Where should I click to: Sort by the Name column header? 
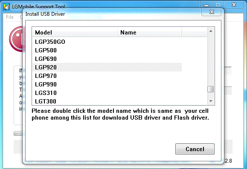pyautogui.click(x=150, y=32)
